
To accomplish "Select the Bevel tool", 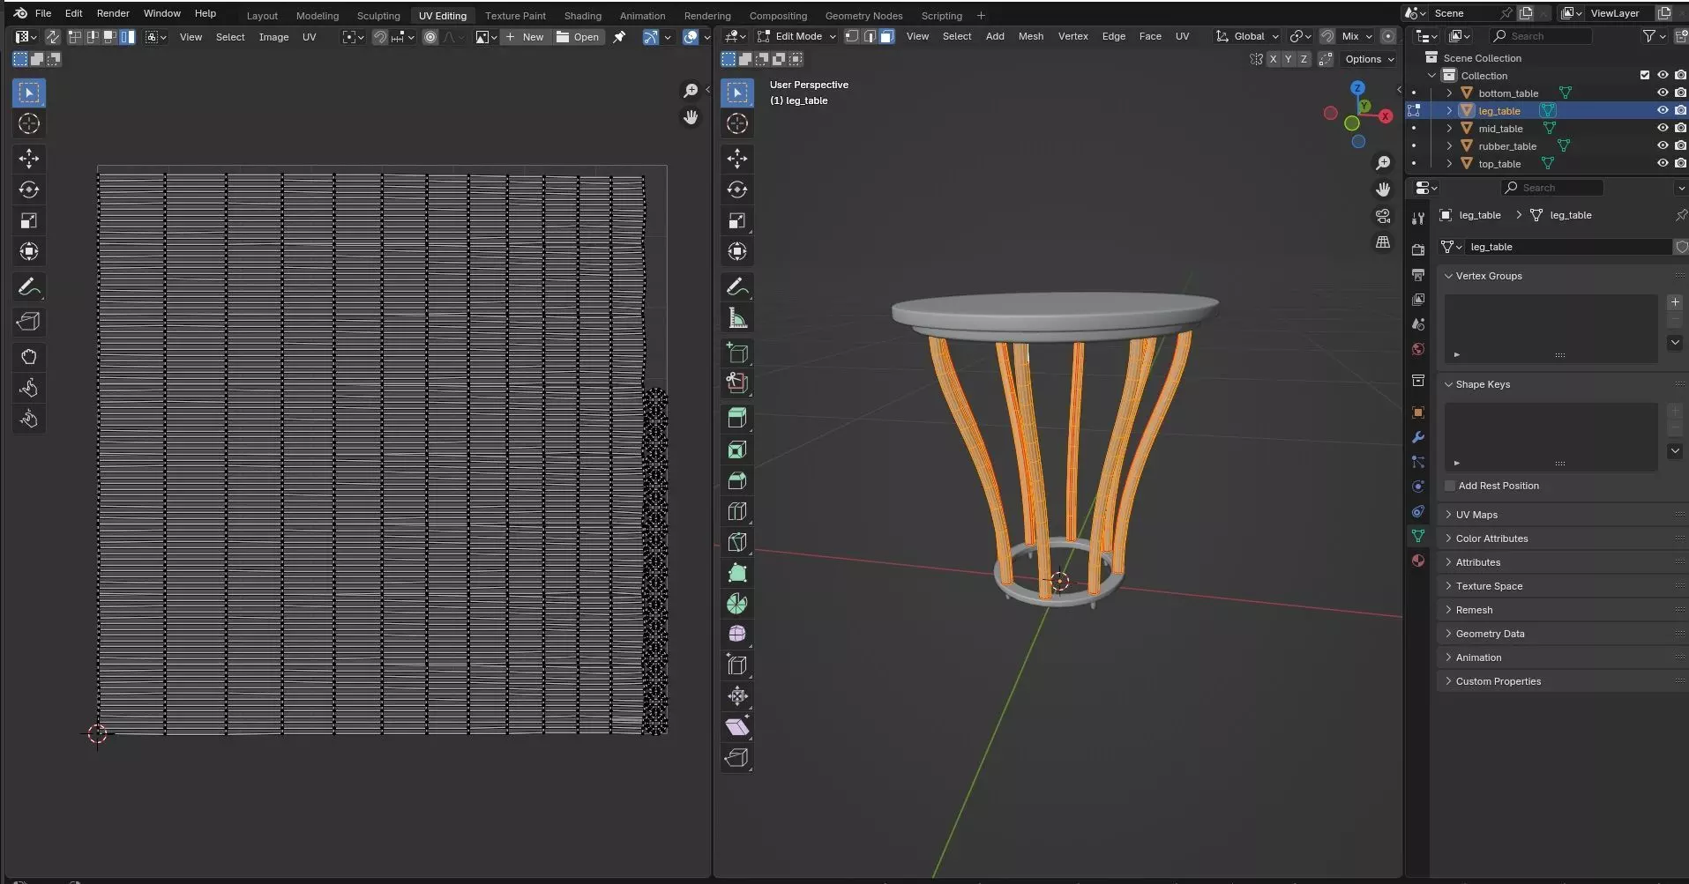I will pyautogui.click(x=737, y=480).
